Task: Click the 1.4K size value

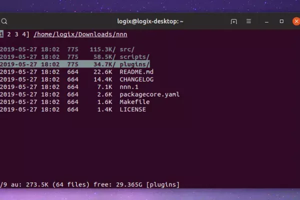Action: pyautogui.click(x=105, y=109)
